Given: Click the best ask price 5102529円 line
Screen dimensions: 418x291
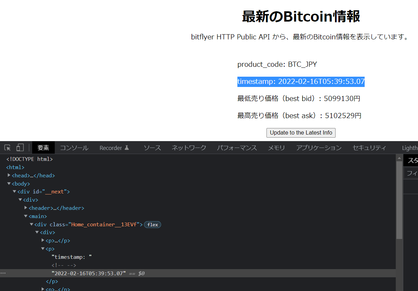Looking at the screenshot, I should pyautogui.click(x=299, y=116).
